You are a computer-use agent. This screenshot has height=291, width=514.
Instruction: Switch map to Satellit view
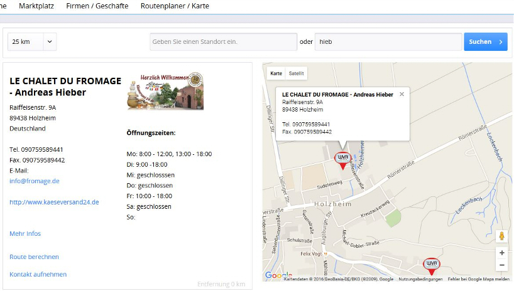tap(296, 73)
